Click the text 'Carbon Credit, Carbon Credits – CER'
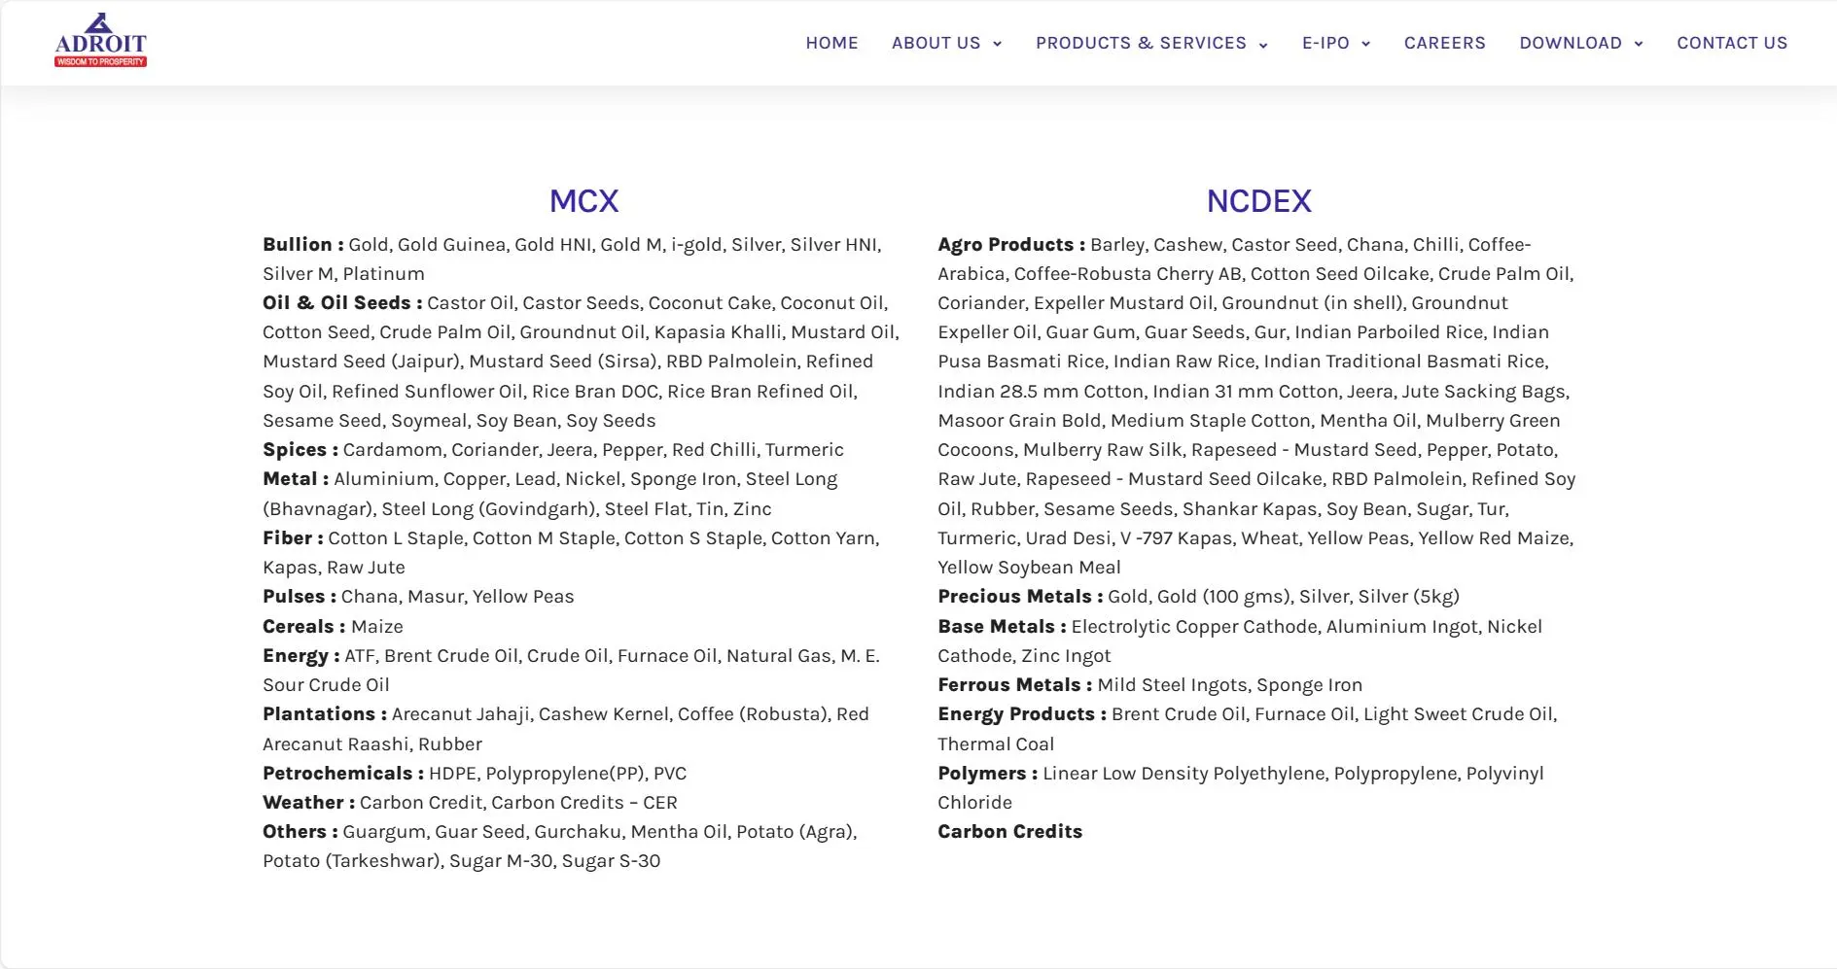 tap(518, 803)
